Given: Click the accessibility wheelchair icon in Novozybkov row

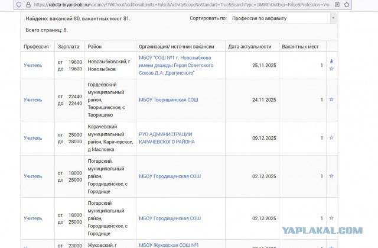Looking at the screenshot, I should pos(331,61).
